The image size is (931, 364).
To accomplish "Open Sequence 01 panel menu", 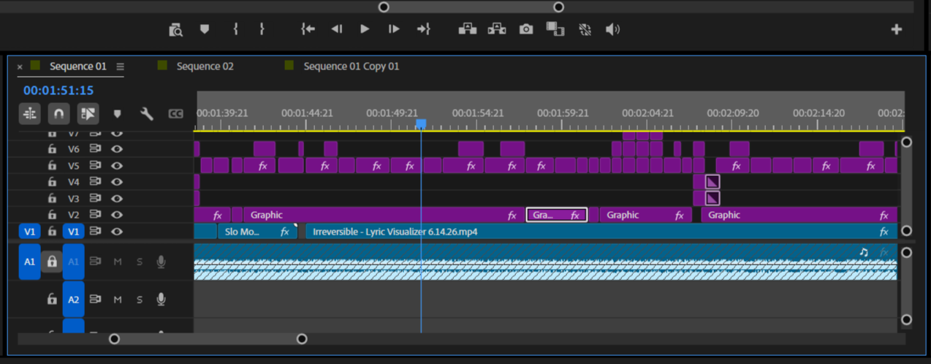I will (120, 67).
